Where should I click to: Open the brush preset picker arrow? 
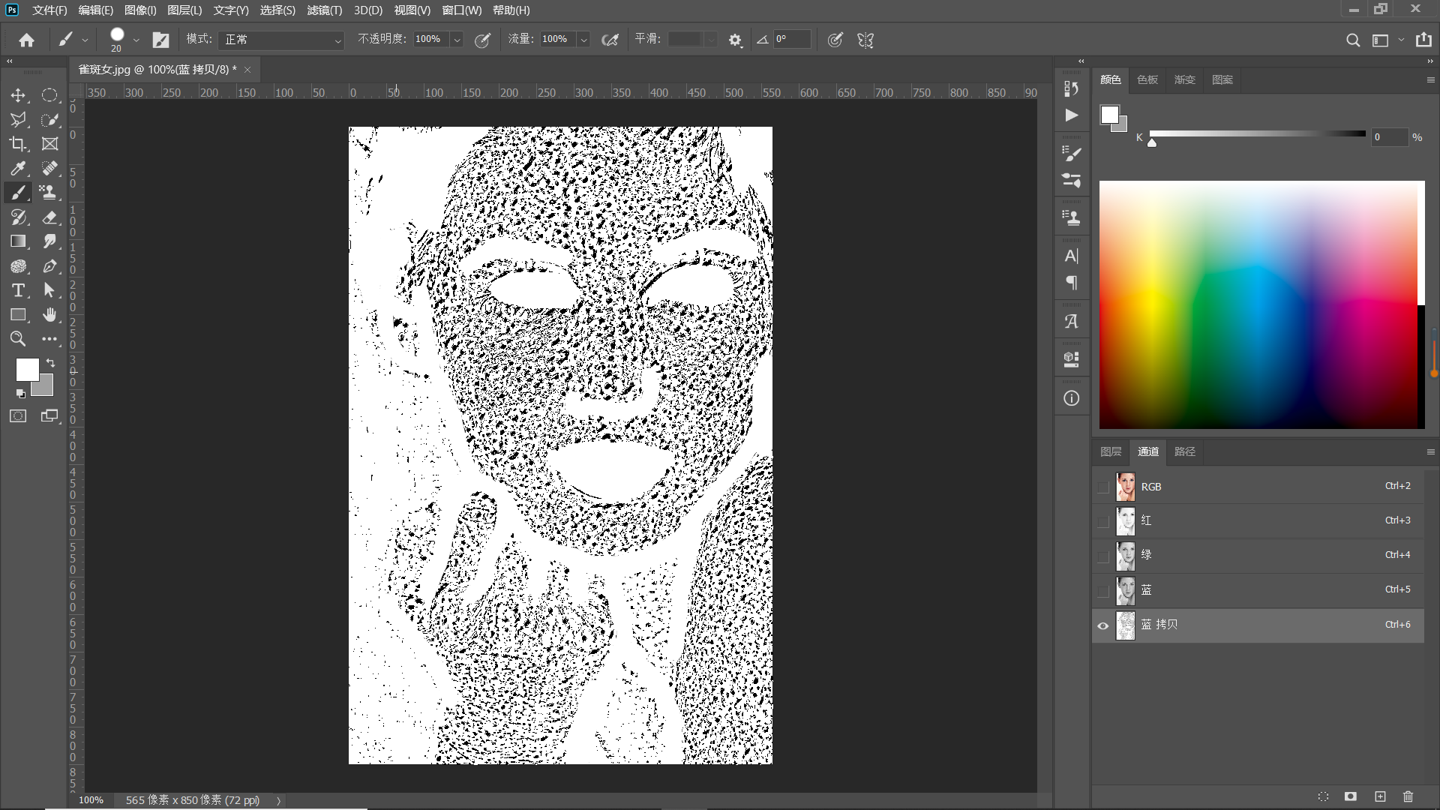point(136,40)
